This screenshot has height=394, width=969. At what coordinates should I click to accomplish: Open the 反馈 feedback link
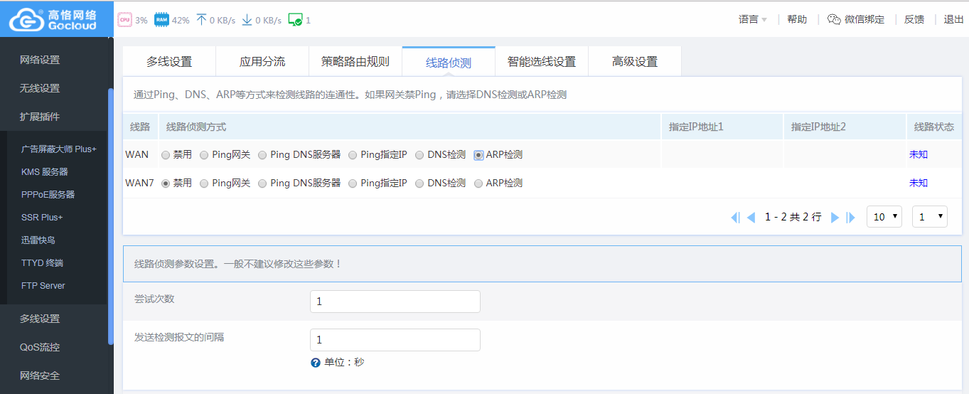coord(914,20)
